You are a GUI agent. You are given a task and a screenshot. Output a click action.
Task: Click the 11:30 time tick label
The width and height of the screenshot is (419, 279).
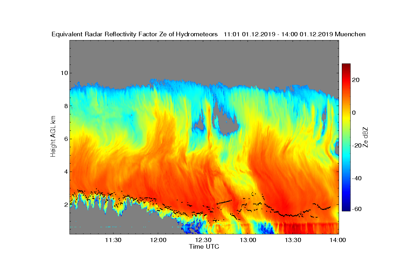pyautogui.click(x=113, y=240)
